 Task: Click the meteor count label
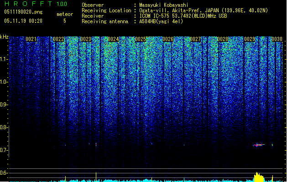click(x=65, y=14)
